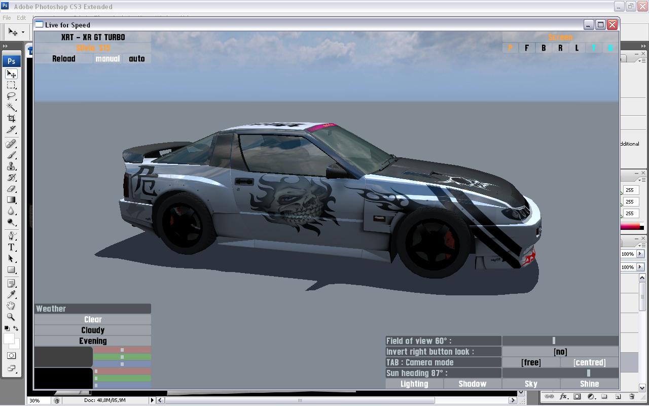This screenshot has width=649, height=406.
Task: Open the Shadow tab
Action: point(473,384)
